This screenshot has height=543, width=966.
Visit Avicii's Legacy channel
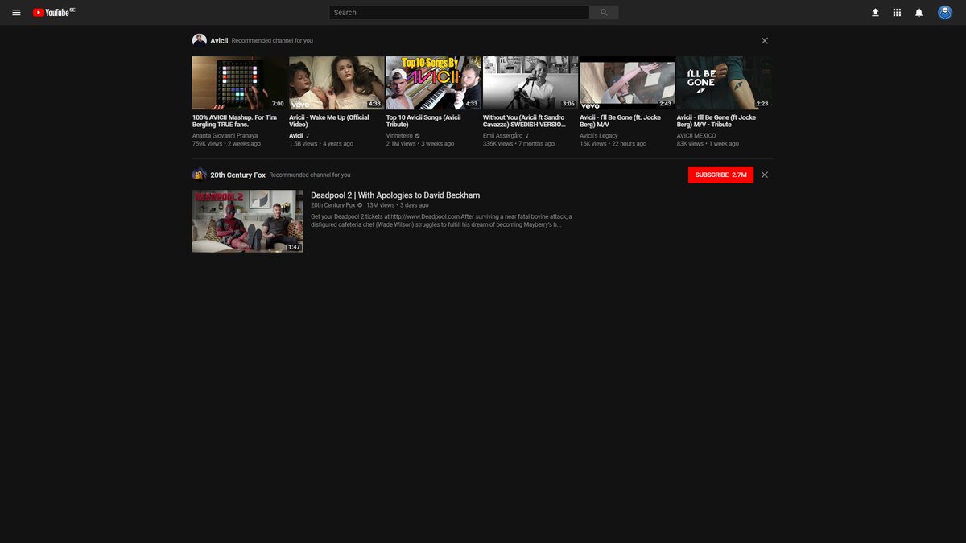599,136
